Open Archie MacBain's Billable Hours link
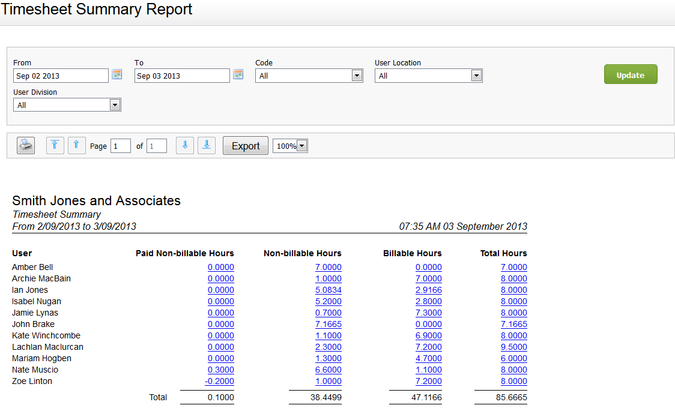This screenshot has width=675, height=408. coord(428,278)
